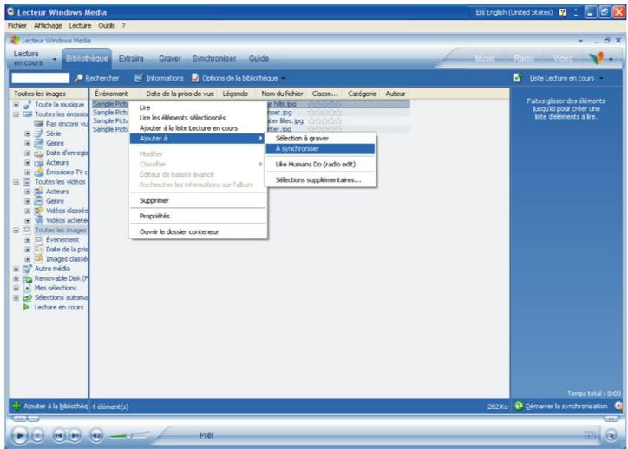Image resolution: width=628 pixels, height=449 pixels.
Task: Click the Rechercher magnifier icon
Action: pyautogui.click(x=78, y=78)
